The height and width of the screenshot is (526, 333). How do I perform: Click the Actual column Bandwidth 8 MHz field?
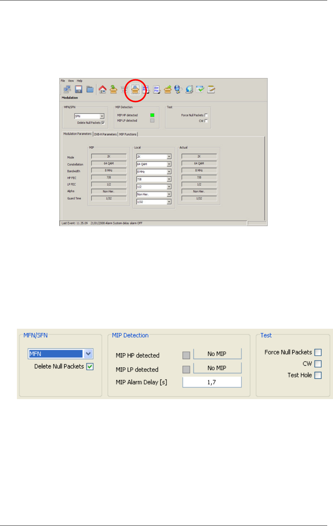pyautogui.click(x=199, y=170)
